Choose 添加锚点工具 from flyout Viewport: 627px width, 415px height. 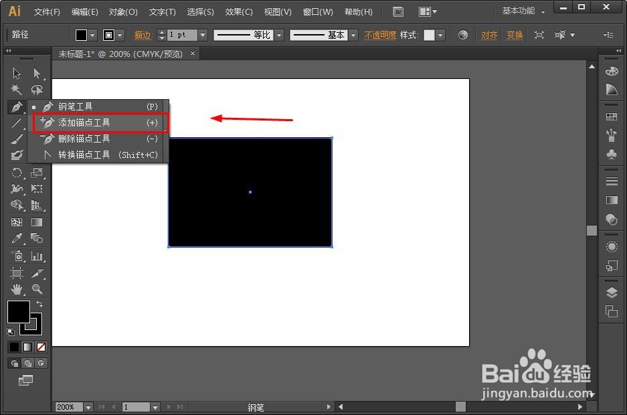coord(100,122)
